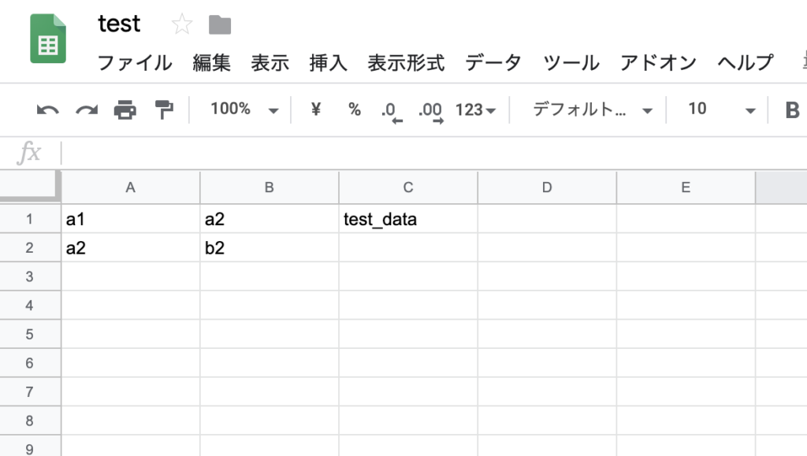Click the yen currency format icon
This screenshot has width=807, height=456.
[x=316, y=109]
